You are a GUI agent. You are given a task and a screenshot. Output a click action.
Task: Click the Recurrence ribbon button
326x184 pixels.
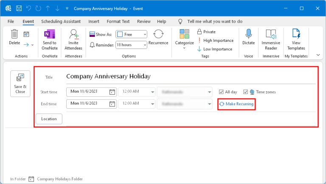pyautogui.click(x=158, y=37)
